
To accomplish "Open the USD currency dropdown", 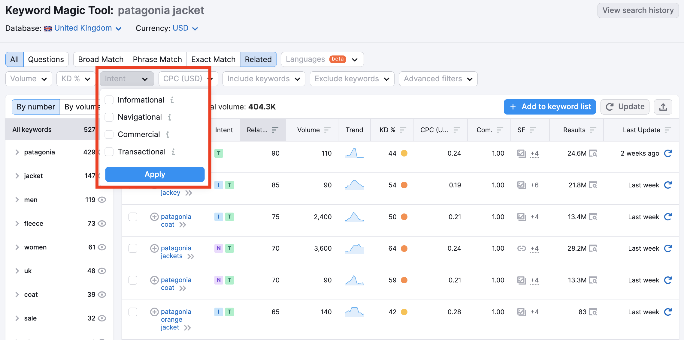I will [185, 28].
